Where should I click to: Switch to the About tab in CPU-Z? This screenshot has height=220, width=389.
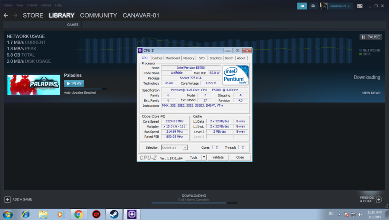[x=241, y=58]
